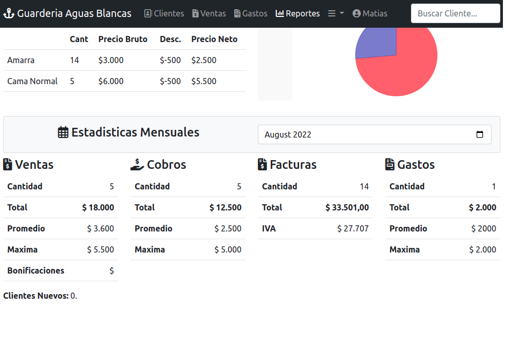
Task: Open Guarderia Aguas Blancas home link
Action: click(x=67, y=13)
